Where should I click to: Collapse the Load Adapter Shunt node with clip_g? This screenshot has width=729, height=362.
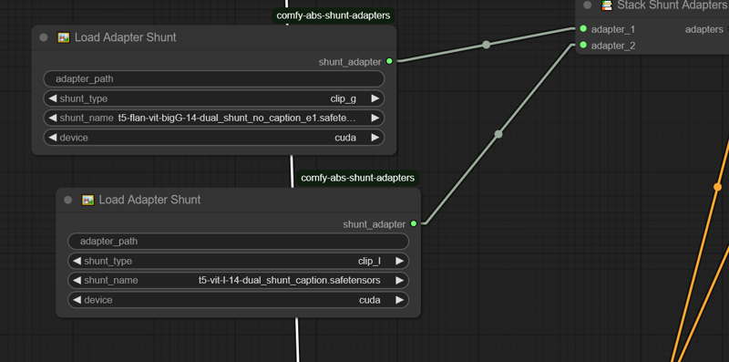(x=44, y=37)
